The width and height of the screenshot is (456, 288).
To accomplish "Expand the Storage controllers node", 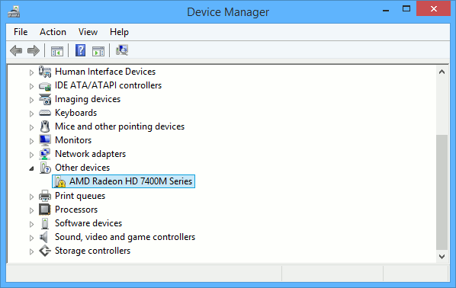I will point(31,251).
